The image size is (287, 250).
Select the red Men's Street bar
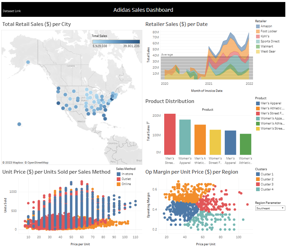pos(170,134)
